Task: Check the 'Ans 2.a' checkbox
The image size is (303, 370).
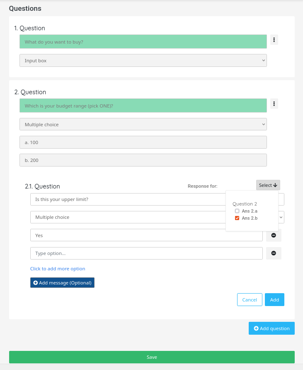Action: pos(237,211)
